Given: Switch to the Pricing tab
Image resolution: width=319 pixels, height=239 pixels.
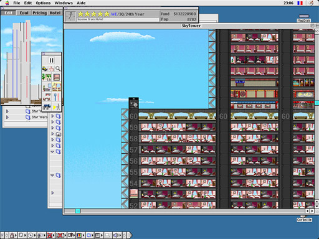Looking at the screenshot, I should tap(39, 13).
